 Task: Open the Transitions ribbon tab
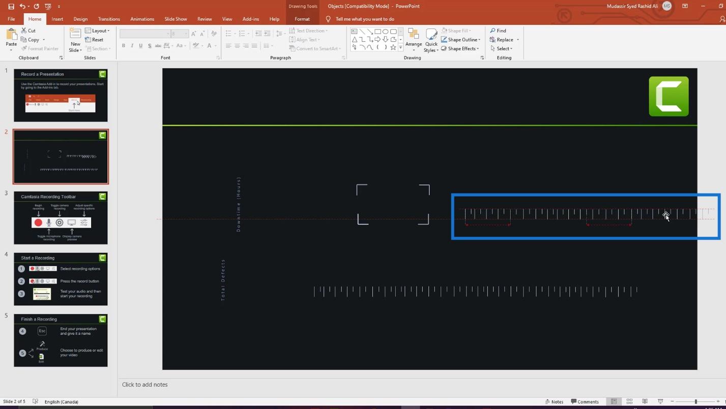pos(109,19)
